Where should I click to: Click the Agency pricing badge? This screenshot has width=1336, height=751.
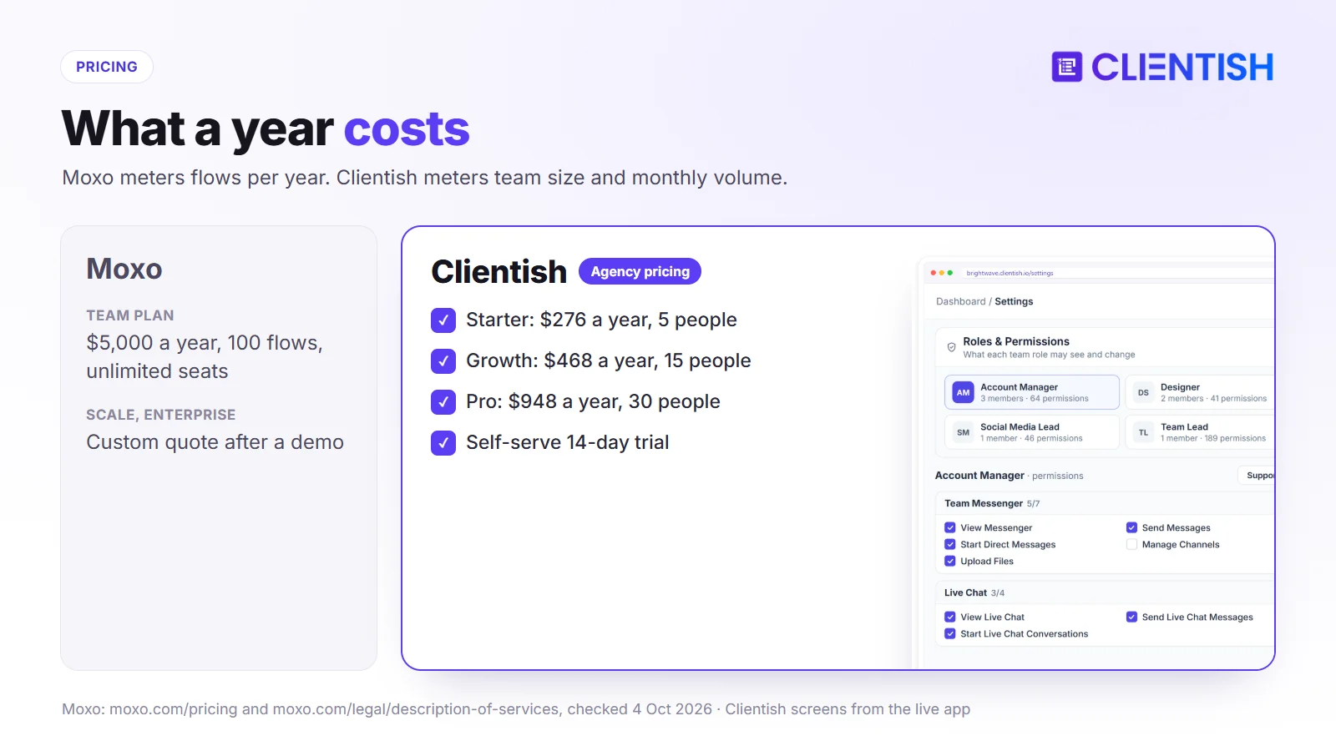pos(640,271)
